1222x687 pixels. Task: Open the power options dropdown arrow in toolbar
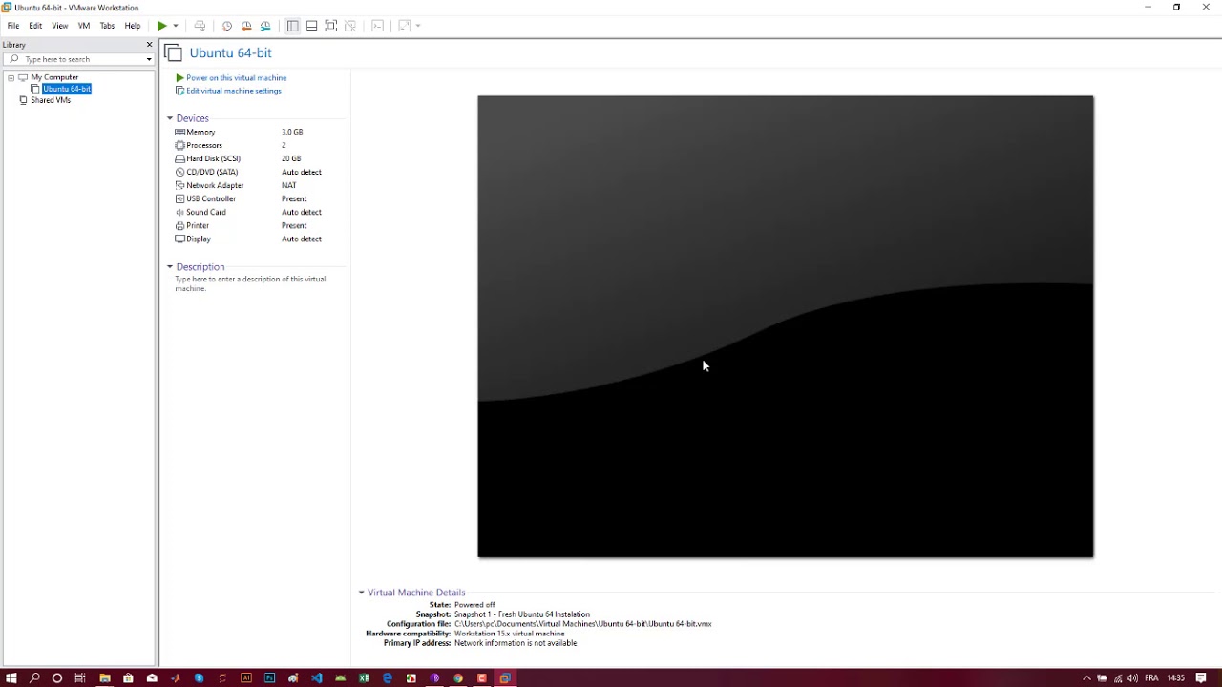[176, 26]
